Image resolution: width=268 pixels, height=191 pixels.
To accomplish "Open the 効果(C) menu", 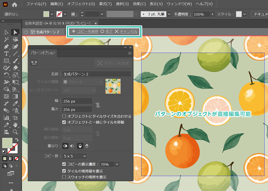I will (x=139, y=4).
